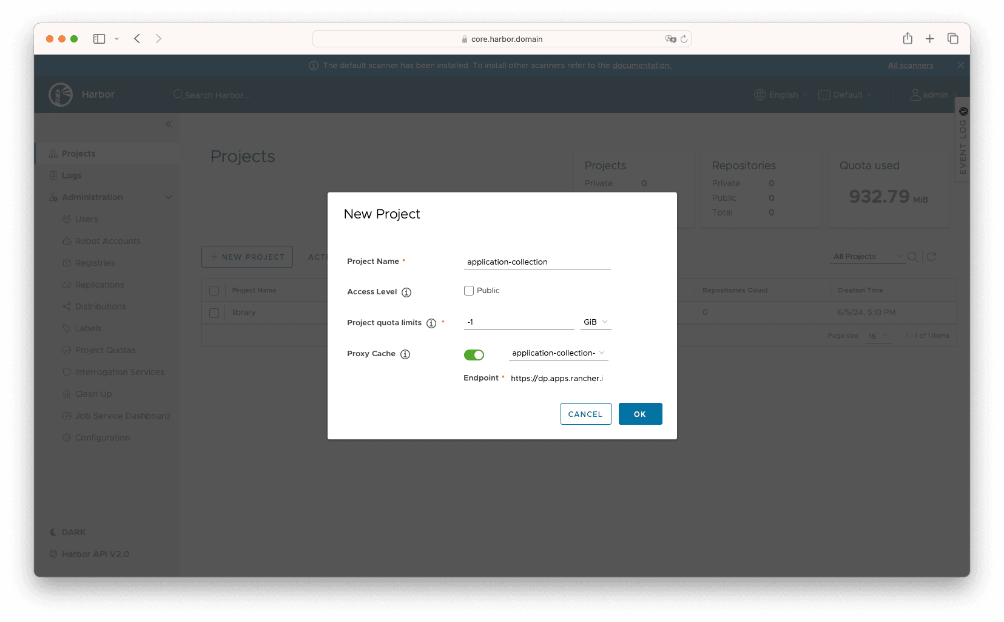Switch language using the English menu

(x=781, y=95)
